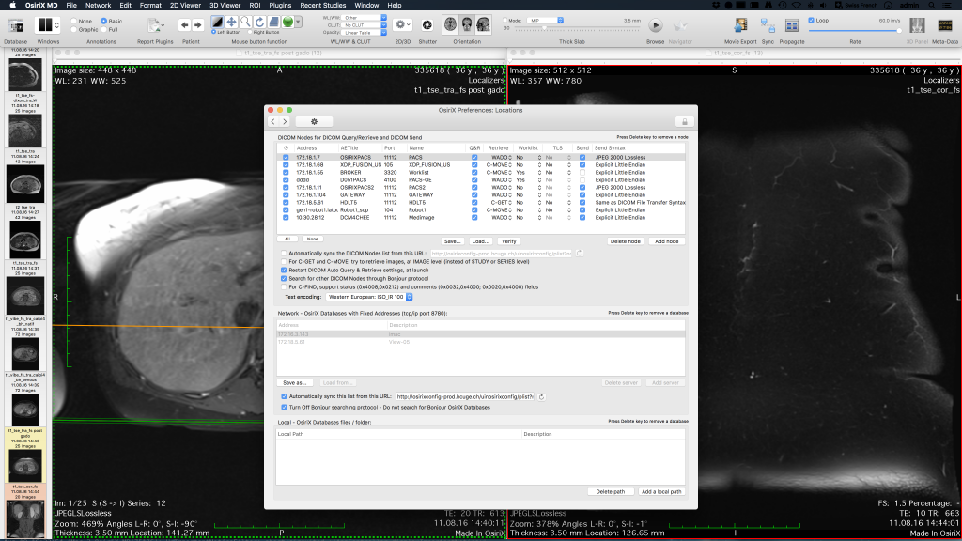The height and width of the screenshot is (541, 962).
Task: Click the Add node button
Action: [x=666, y=241]
